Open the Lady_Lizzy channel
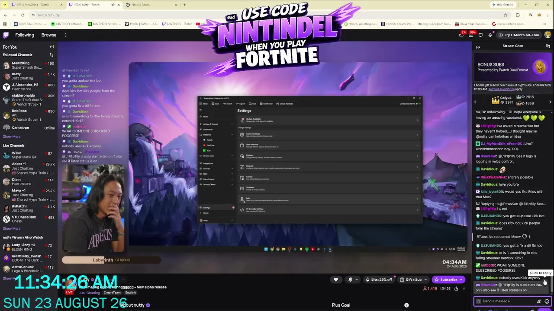Viewport: 554px width, 311px height. click(x=29, y=247)
